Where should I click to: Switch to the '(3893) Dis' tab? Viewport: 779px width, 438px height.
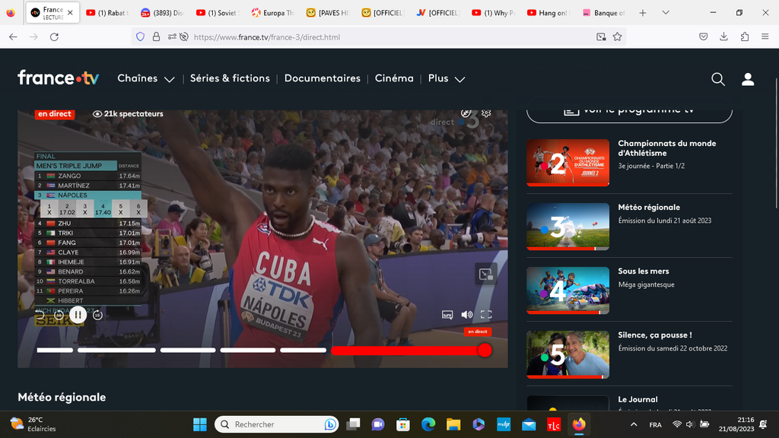[163, 13]
